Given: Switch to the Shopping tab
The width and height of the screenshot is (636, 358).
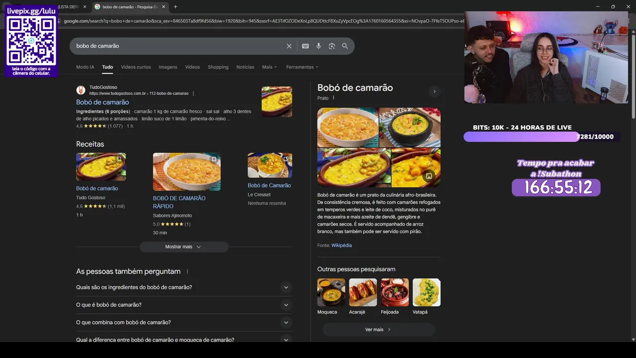Looking at the screenshot, I should (x=218, y=67).
